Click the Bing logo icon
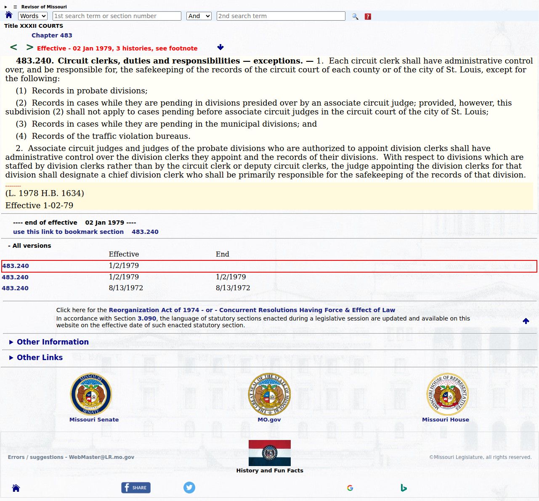 pyautogui.click(x=404, y=488)
